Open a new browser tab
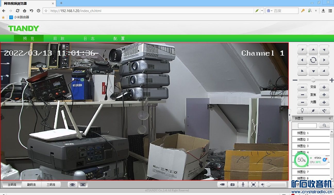This screenshot has height=195, width=334. click(x=61, y=3)
